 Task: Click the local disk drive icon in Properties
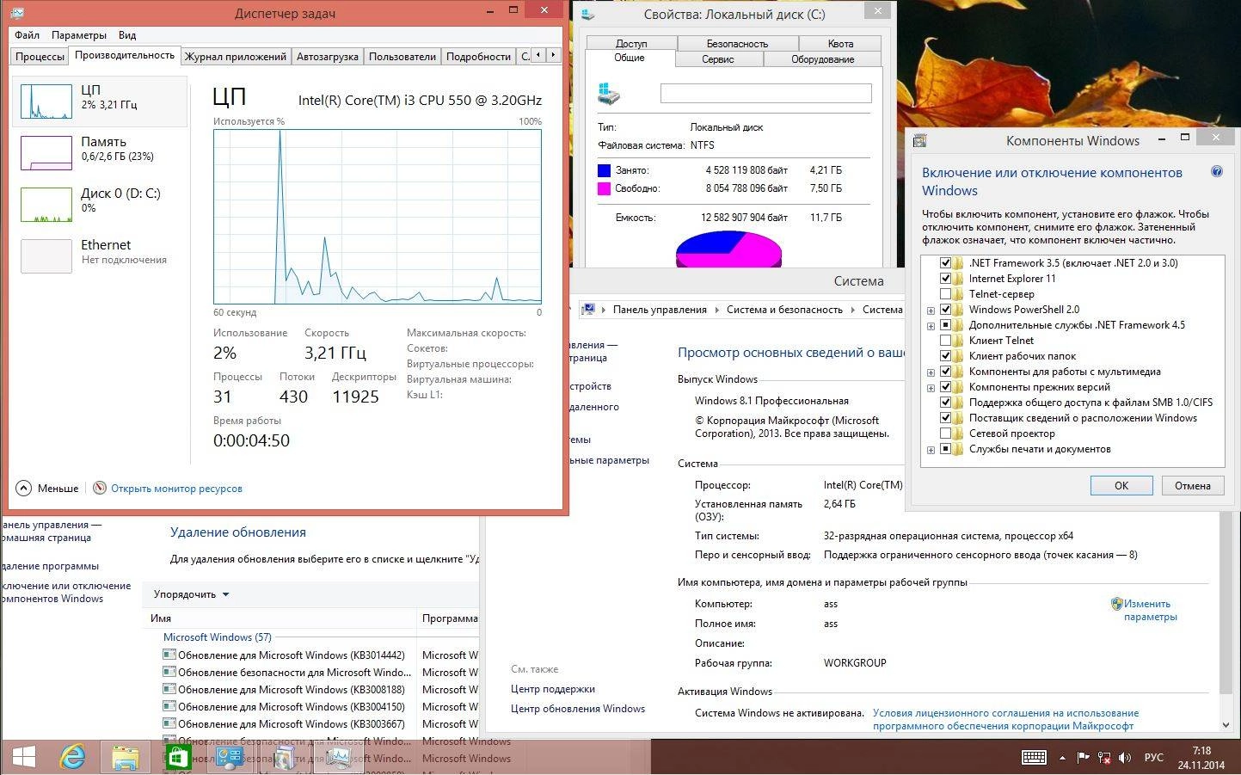(x=608, y=94)
